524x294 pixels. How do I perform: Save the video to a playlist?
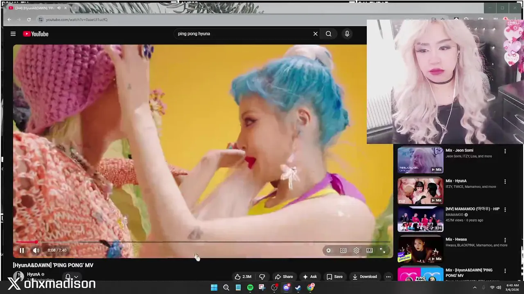pos(334,276)
